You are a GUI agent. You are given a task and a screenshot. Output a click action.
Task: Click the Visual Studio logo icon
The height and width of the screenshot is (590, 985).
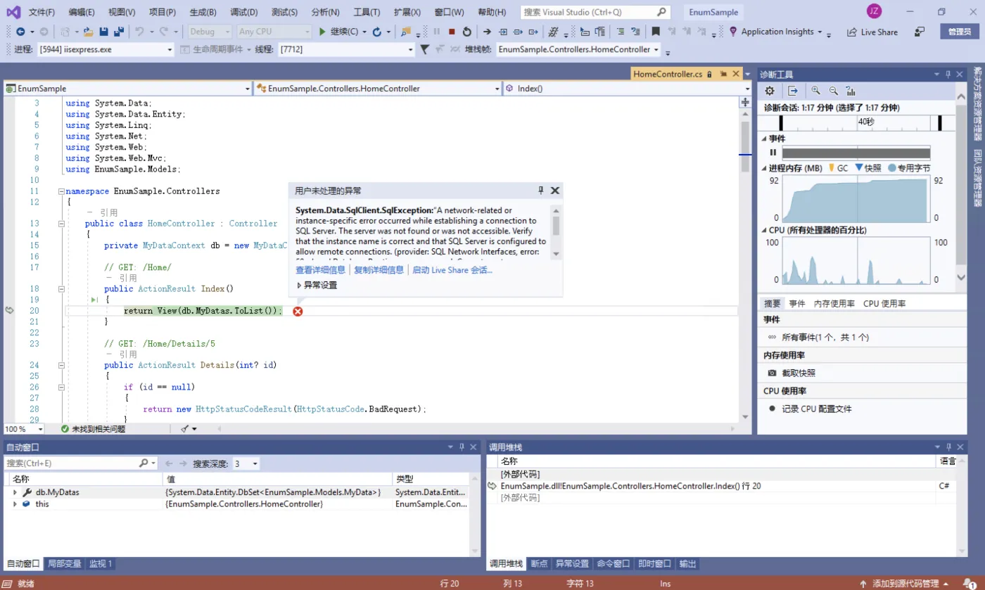(x=13, y=12)
